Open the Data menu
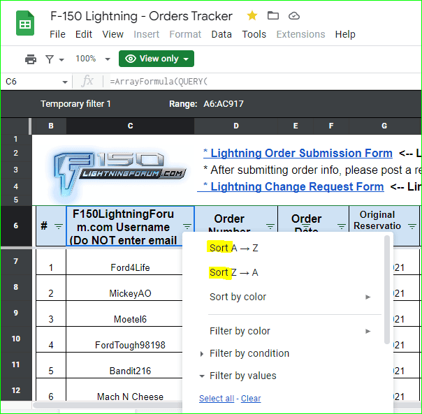 (221, 34)
